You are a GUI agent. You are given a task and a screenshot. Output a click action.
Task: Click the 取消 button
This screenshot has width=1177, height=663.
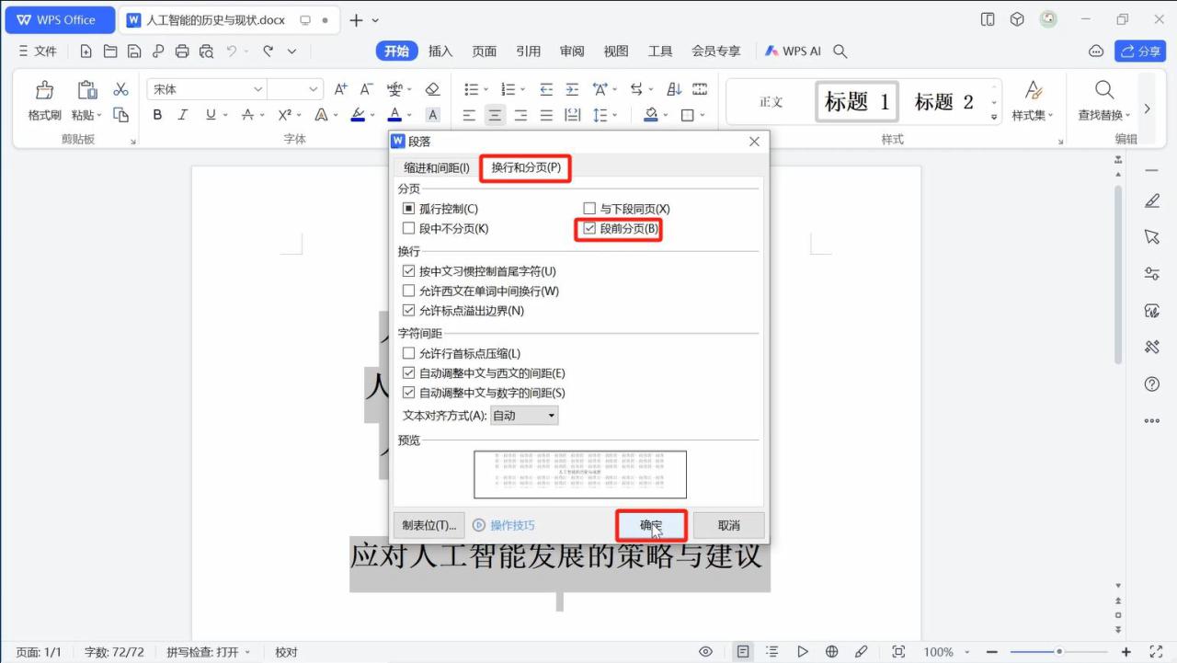(728, 525)
